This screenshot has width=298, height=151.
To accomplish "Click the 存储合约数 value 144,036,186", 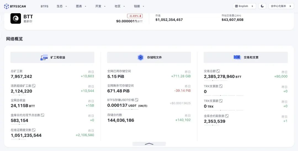I will tap(121, 120).
